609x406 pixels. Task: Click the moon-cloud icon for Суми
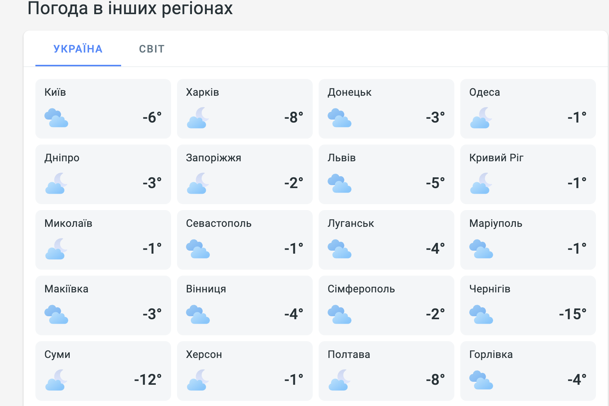(x=56, y=380)
